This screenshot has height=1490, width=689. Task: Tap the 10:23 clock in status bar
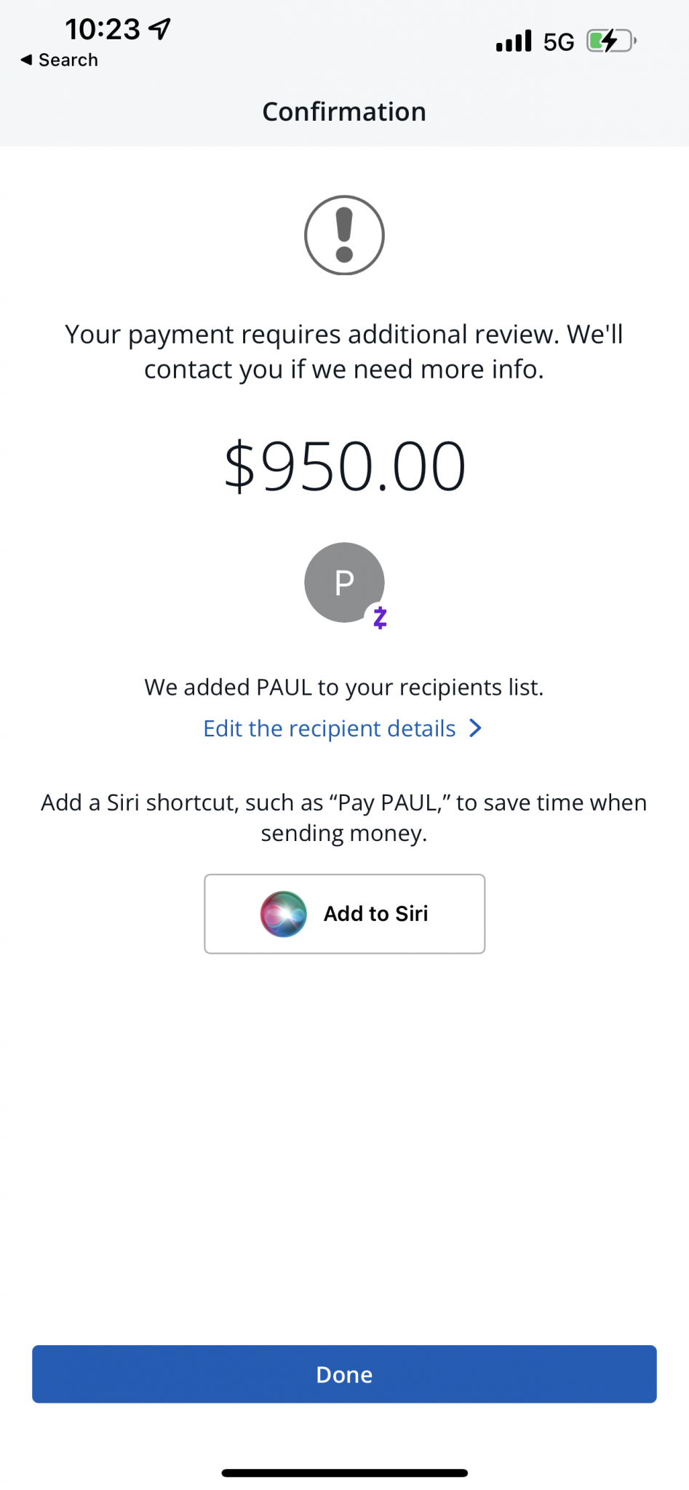pos(103,29)
